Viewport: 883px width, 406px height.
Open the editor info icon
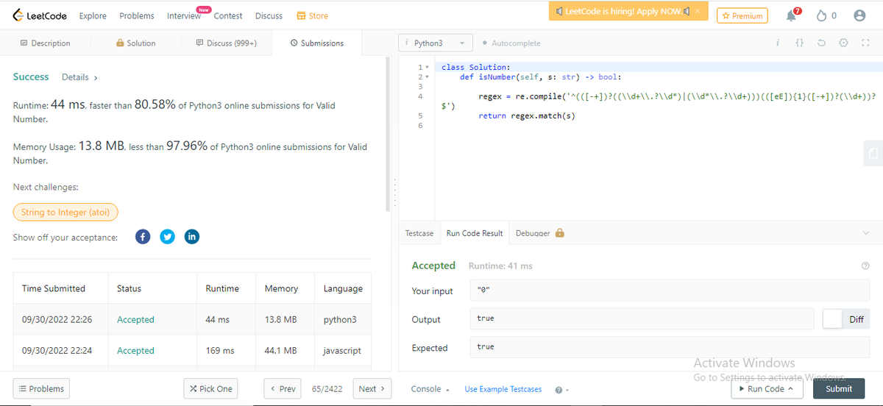coord(778,43)
